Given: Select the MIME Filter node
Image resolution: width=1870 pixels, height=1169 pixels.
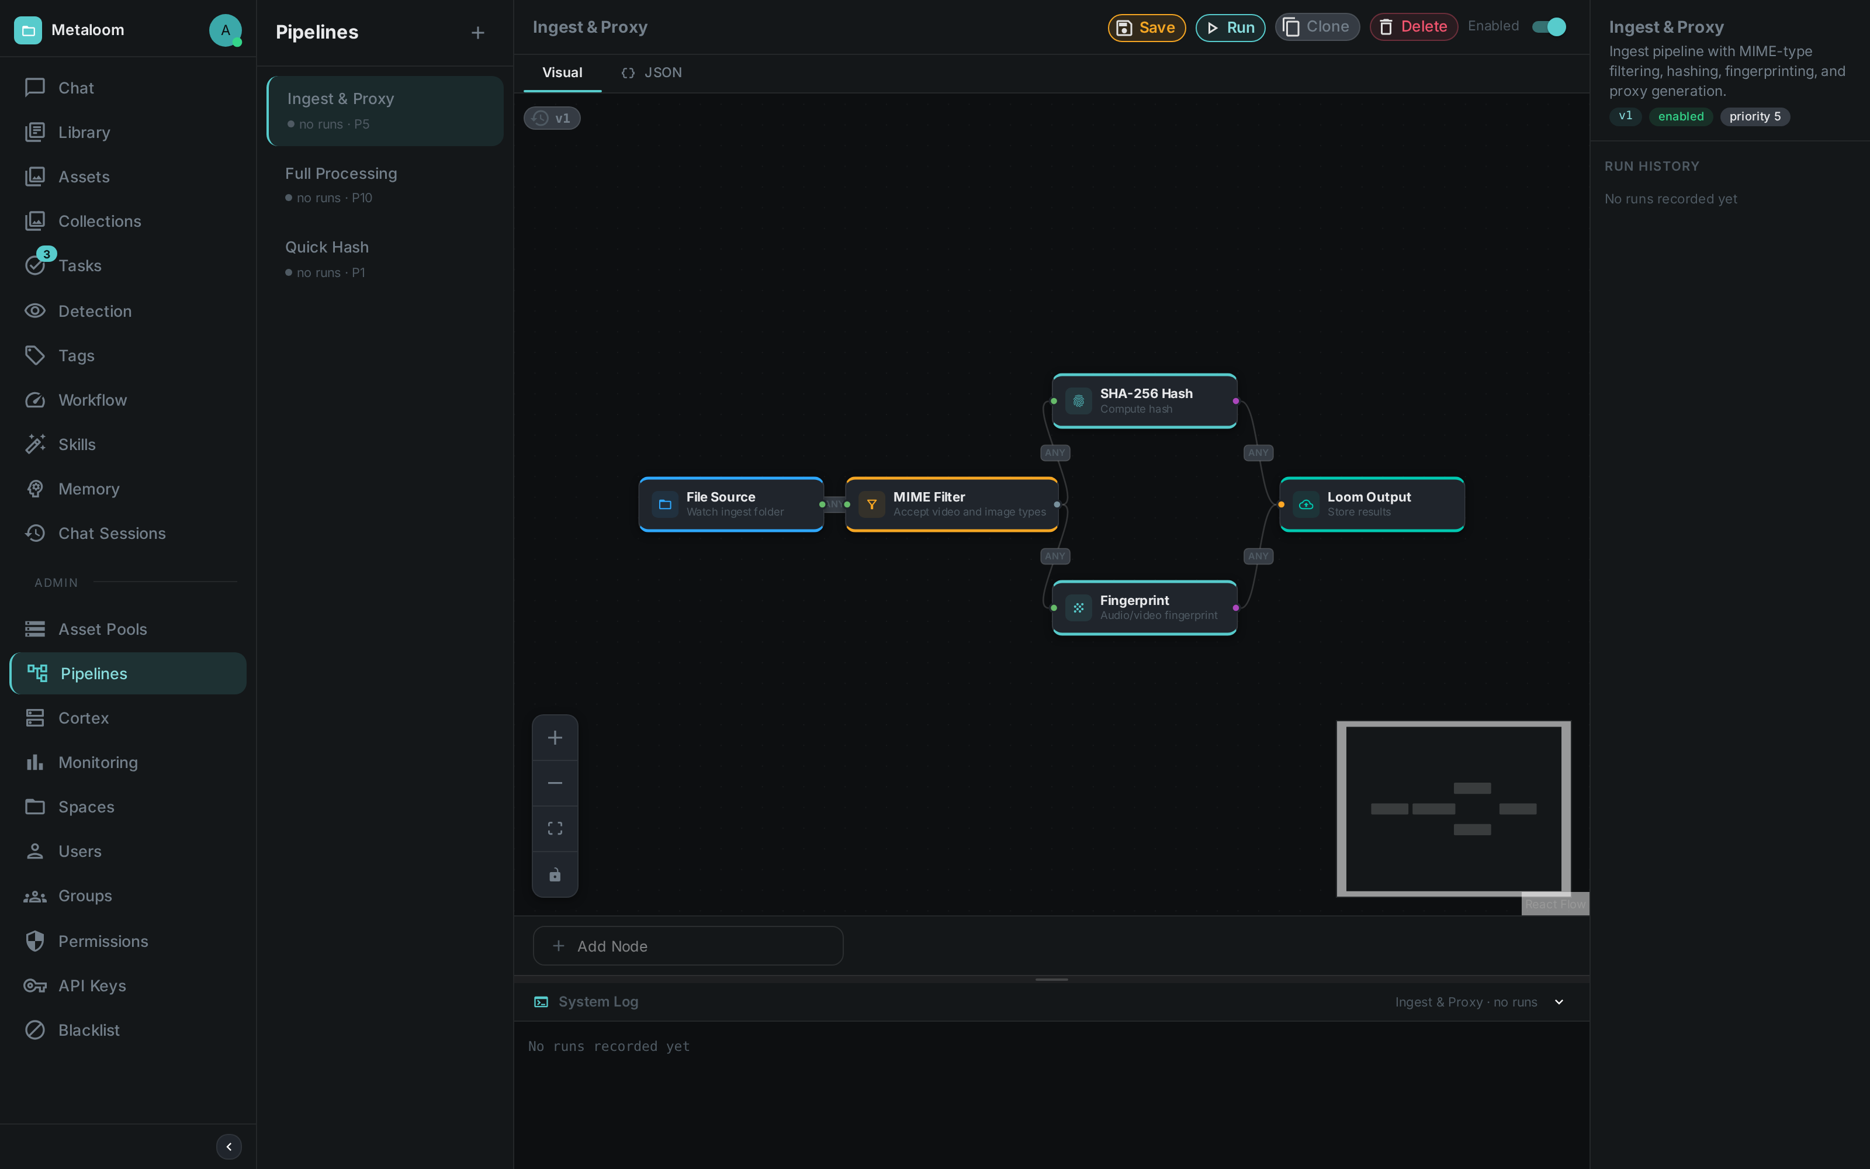Looking at the screenshot, I should click(951, 504).
